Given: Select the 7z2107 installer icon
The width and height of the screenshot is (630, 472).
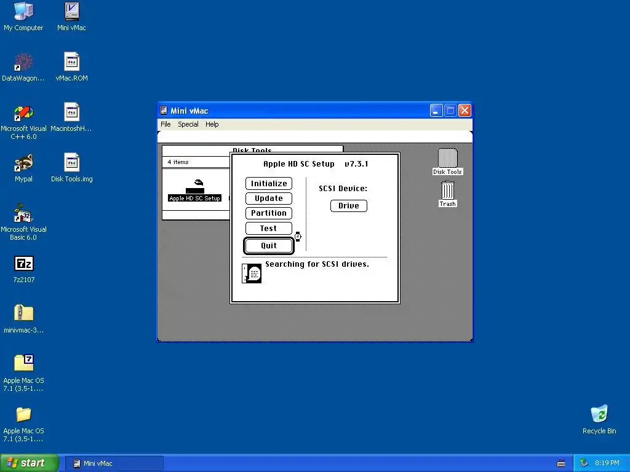Looking at the screenshot, I should click(24, 269).
